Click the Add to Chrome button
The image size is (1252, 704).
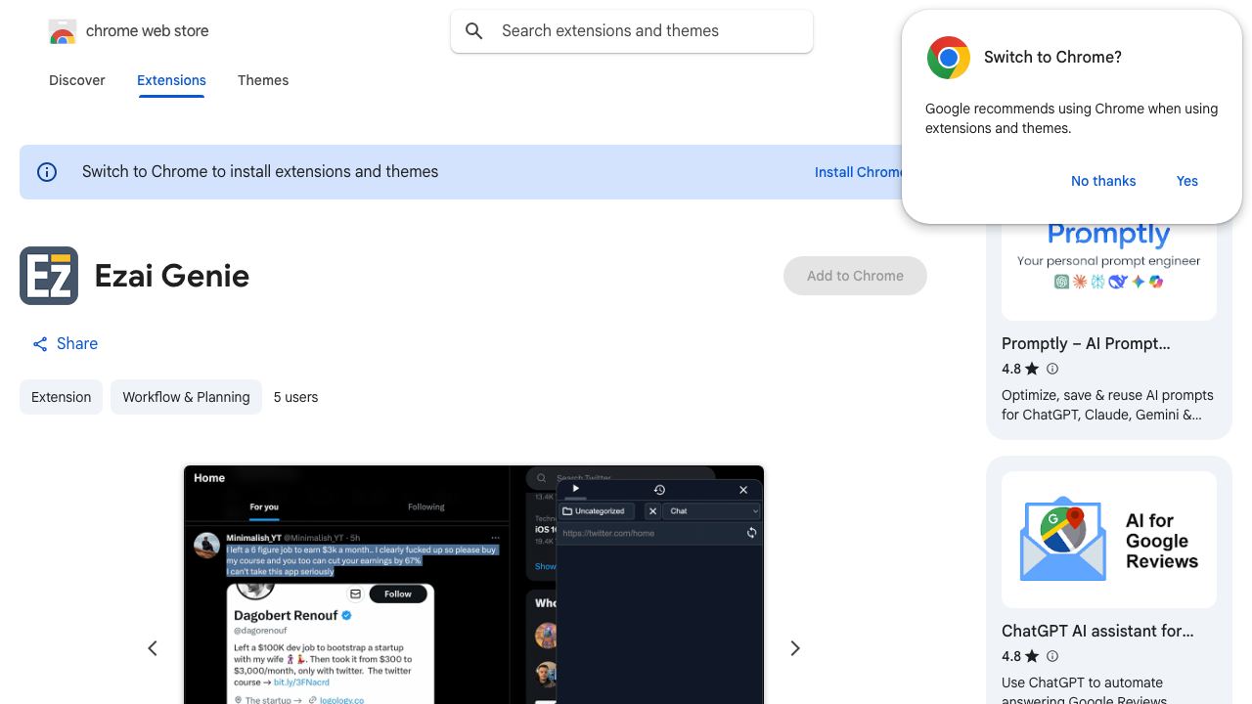coord(855,276)
